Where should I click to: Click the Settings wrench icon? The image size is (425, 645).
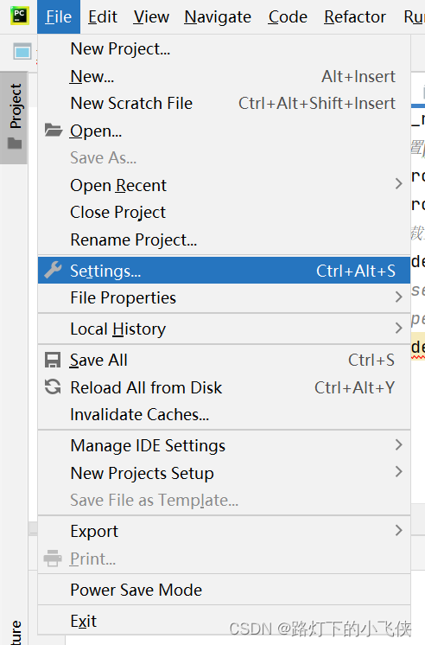coord(53,271)
